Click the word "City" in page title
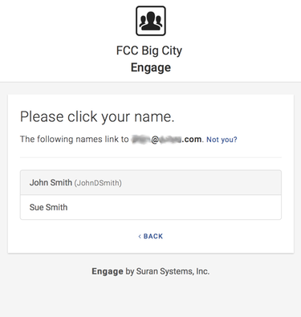The image size is (301, 317). pyautogui.click(x=171, y=51)
